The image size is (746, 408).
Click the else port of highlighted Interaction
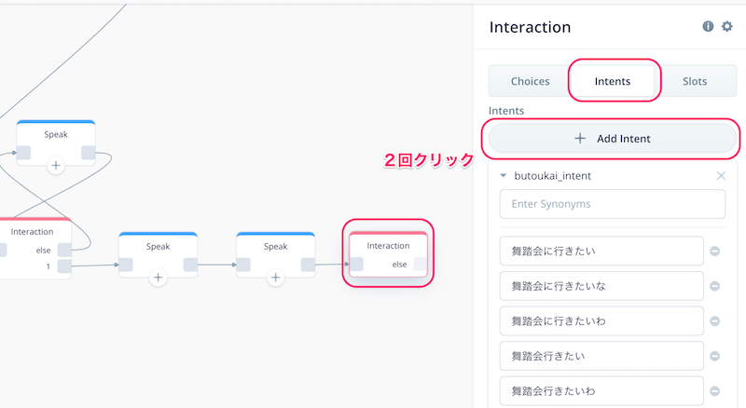421,264
